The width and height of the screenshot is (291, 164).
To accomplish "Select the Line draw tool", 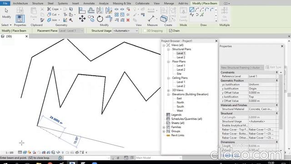I will click(x=192, y=10).
